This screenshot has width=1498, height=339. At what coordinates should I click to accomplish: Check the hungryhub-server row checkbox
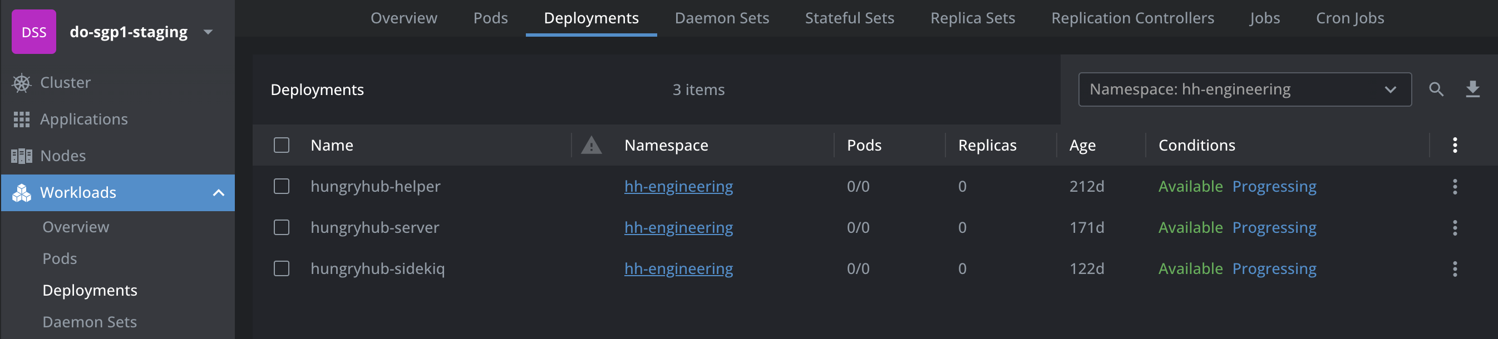coord(282,227)
